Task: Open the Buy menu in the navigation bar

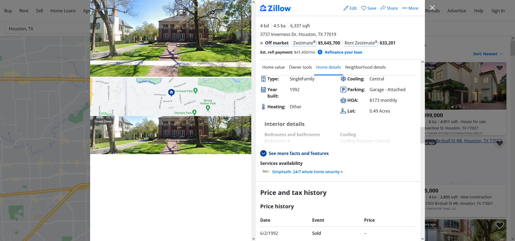Action: click(8, 11)
